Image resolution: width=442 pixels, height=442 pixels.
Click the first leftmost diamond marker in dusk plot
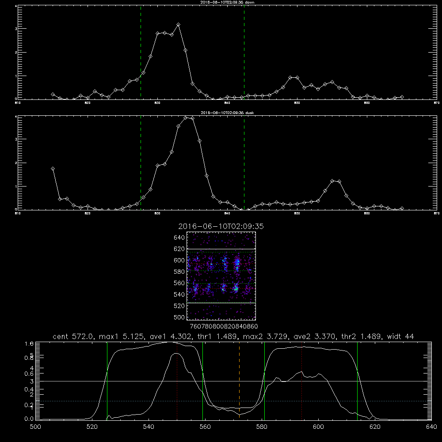[x=53, y=168]
